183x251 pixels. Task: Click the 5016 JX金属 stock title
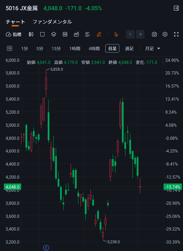(22, 8)
